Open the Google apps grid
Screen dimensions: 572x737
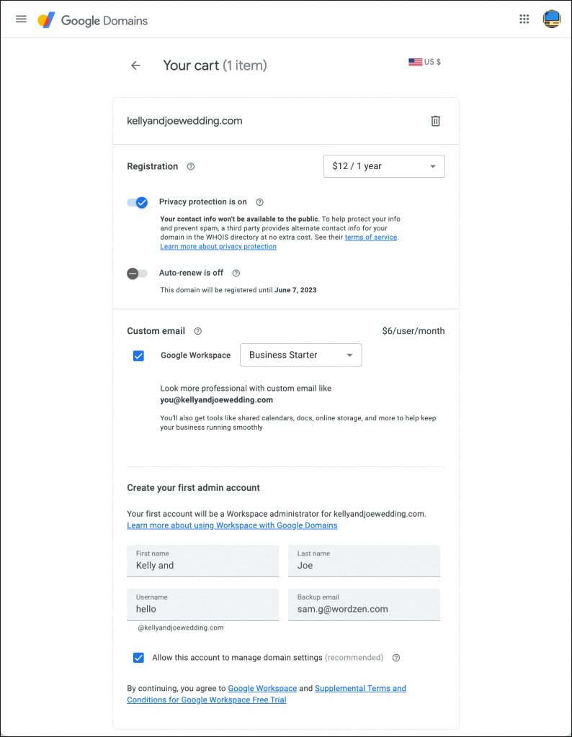click(524, 19)
